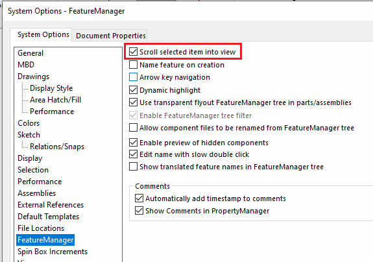Disable Dynamic highlight option
373x262 pixels.
pos(133,90)
